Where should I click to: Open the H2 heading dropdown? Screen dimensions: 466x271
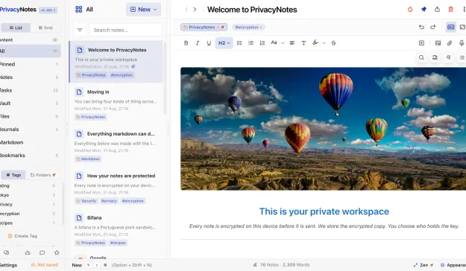coord(224,43)
